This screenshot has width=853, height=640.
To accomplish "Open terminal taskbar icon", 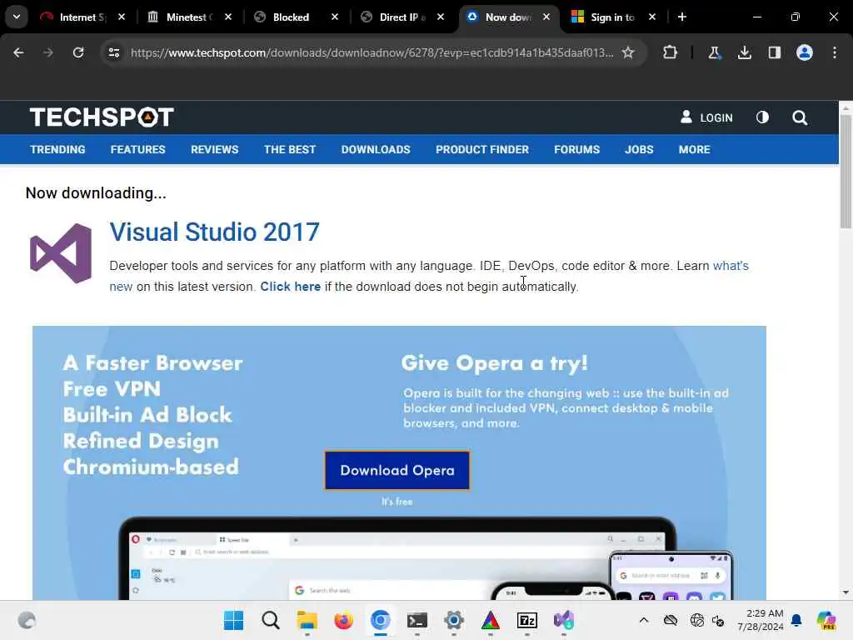I will pos(417,620).
